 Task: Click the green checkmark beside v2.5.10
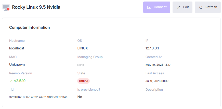[x=11, y=81]
